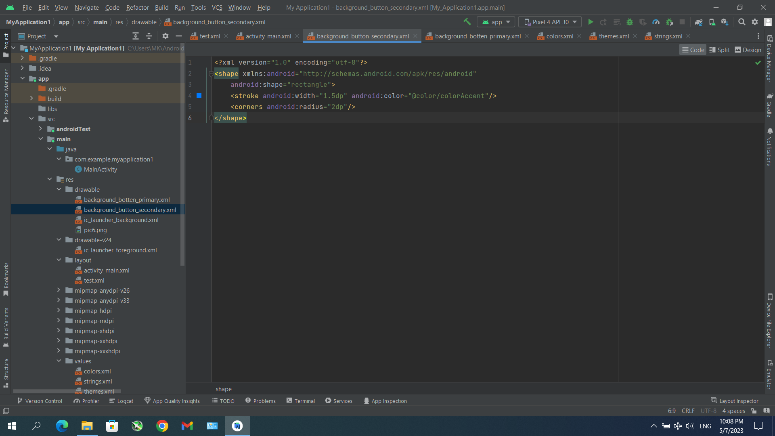775x436 pixels.
Task: Open Bookmarks tool window
Action: 6,279
